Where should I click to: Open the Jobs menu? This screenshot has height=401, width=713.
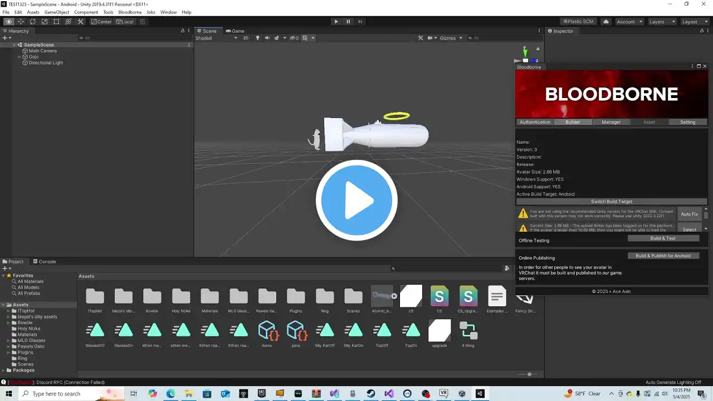click(151, 12)
